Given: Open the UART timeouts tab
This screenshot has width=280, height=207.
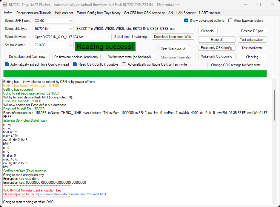Looking at the screenshot, I should point(210,13).
